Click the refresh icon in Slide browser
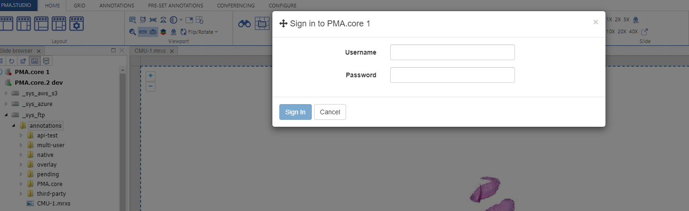The height and width of the screenshot is (211, 689). [x=12, y=61]
